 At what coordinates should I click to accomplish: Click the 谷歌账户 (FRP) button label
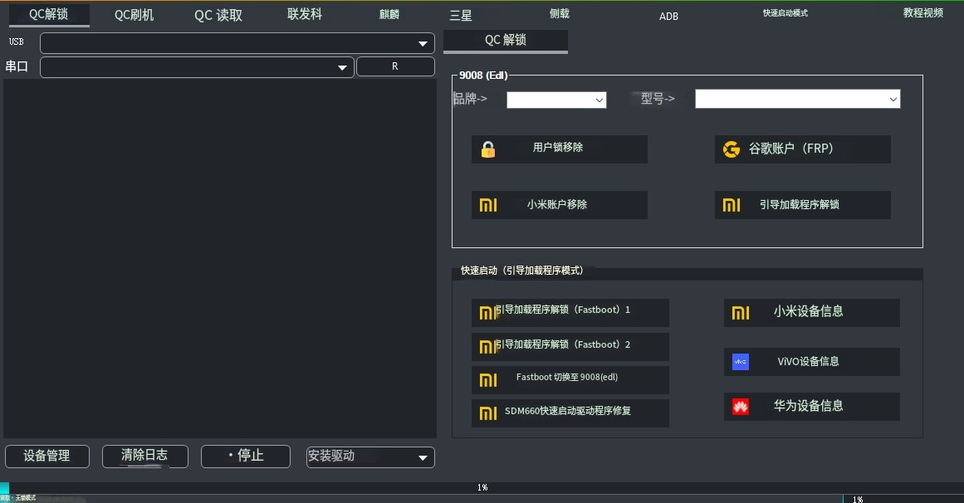(790, 149)
